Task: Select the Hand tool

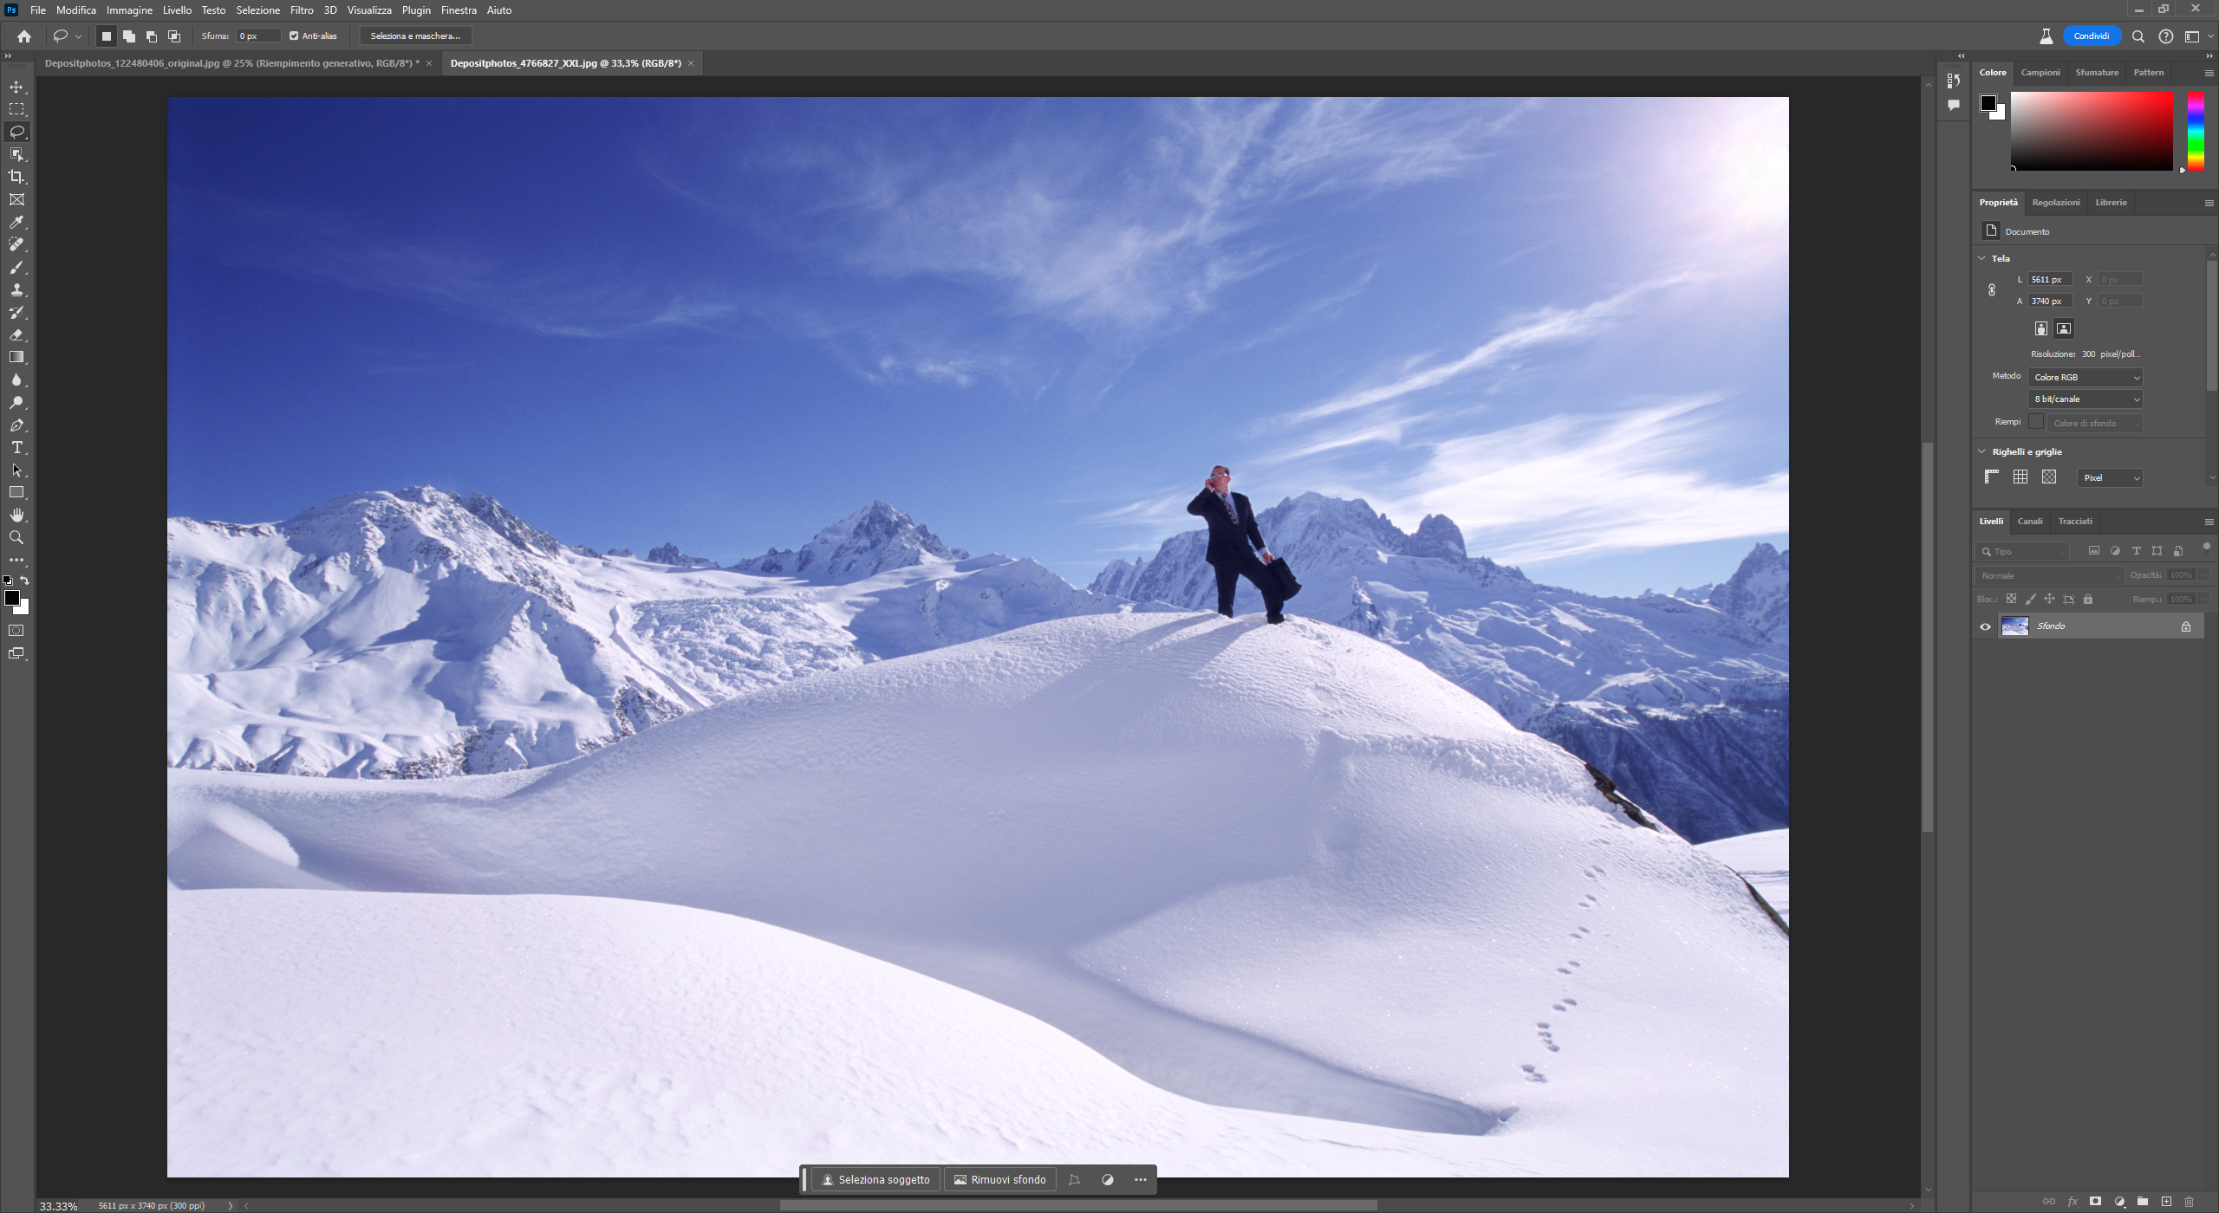Action: coord(16,516)
